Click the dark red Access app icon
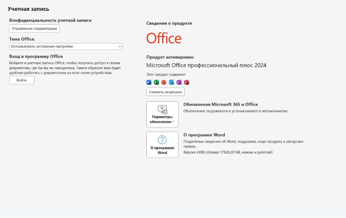Screen dimensions: 346x218 click(x=186, y=82)
